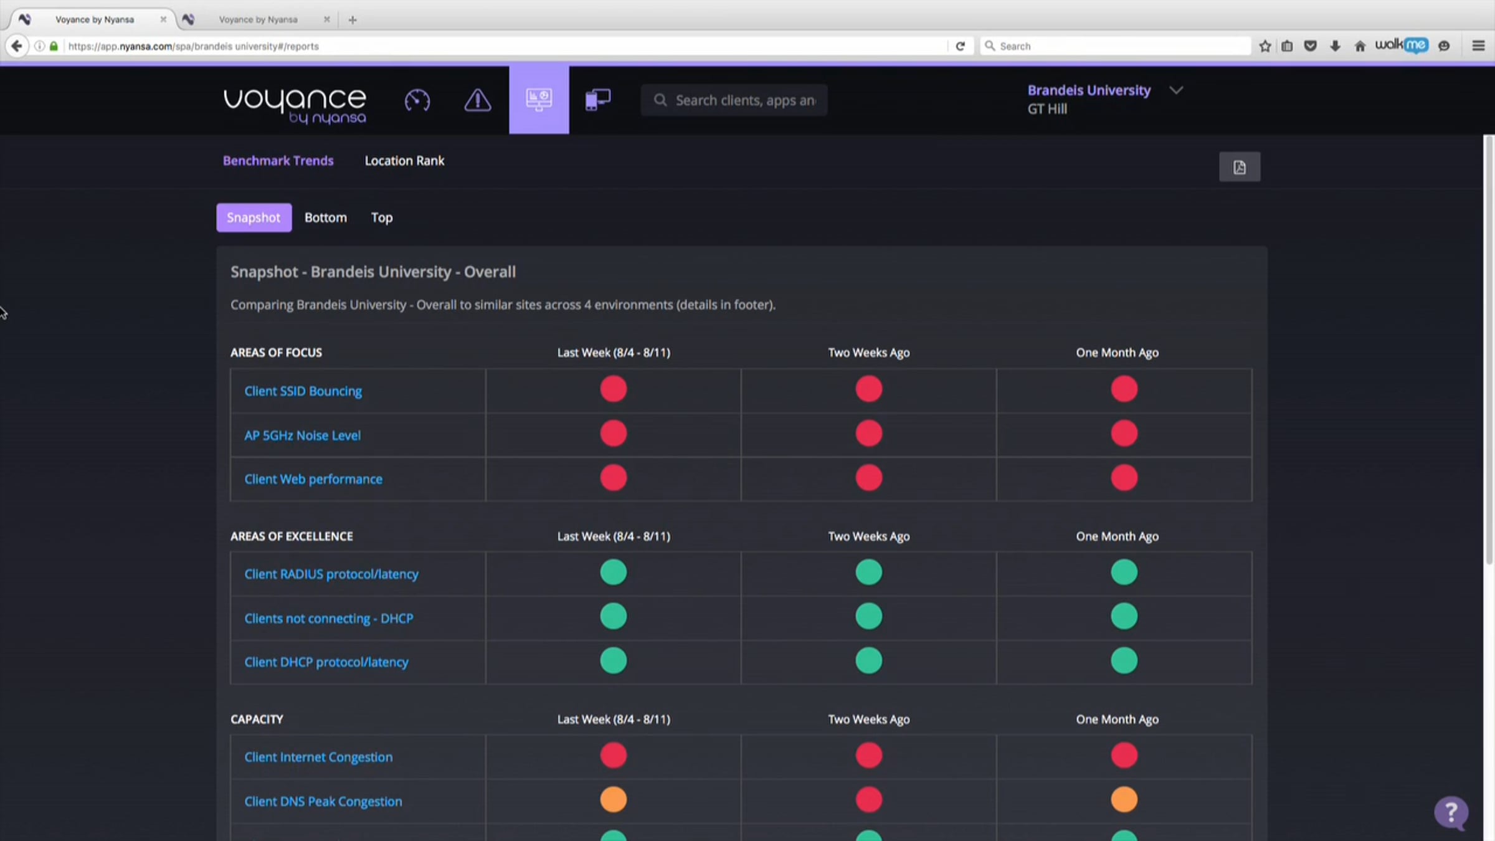Bookmark this page with star icon

[x=1265, y=46]
